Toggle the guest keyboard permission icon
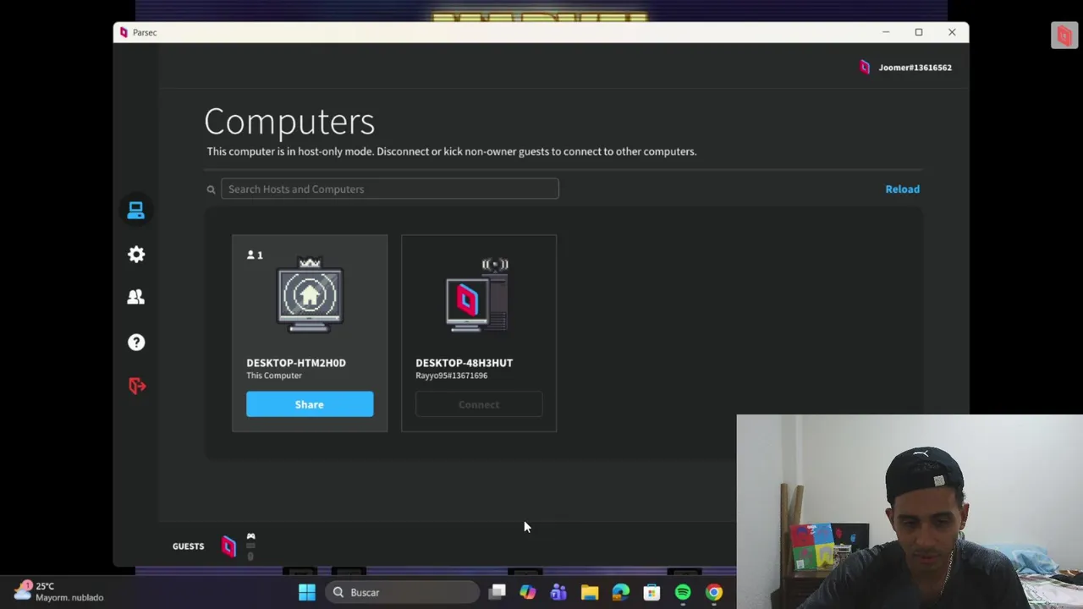 tap(250, 546)
